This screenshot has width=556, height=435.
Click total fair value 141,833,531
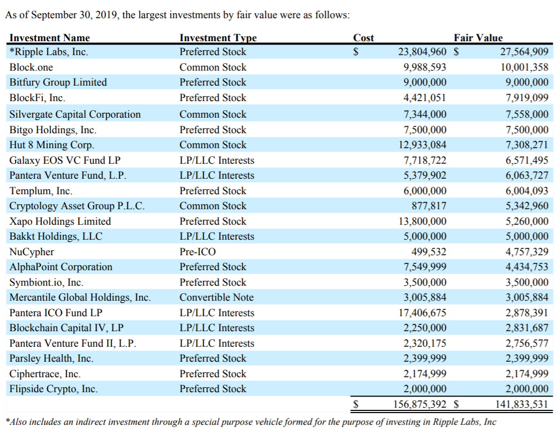pos(522,404)
